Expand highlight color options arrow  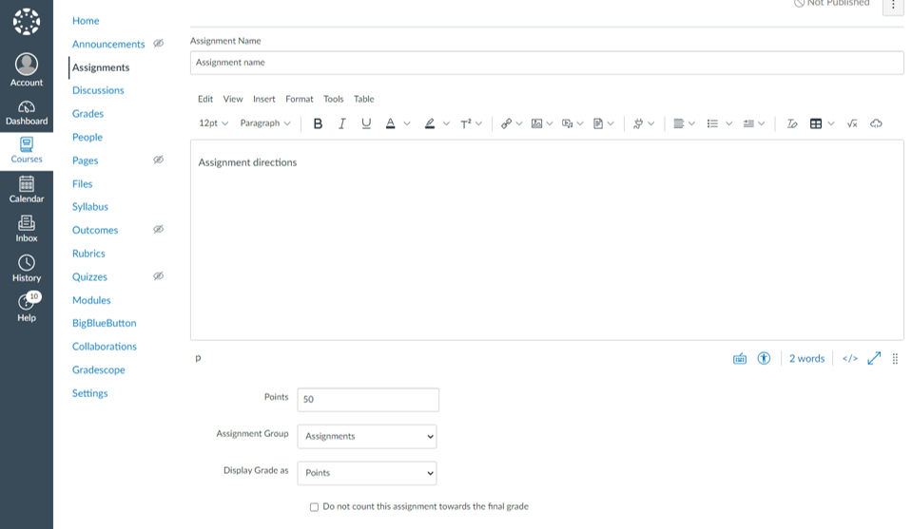pos(446,123)
